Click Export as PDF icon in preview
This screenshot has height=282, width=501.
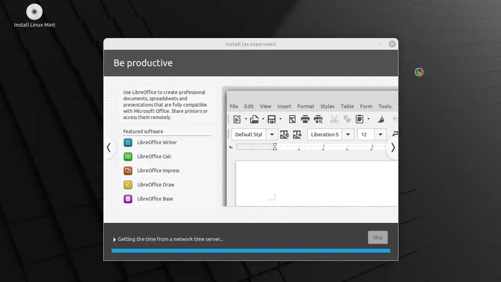(292, 119)
